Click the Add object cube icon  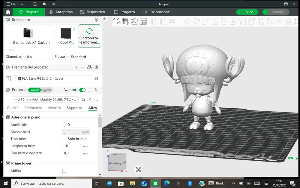coord(116,21)
